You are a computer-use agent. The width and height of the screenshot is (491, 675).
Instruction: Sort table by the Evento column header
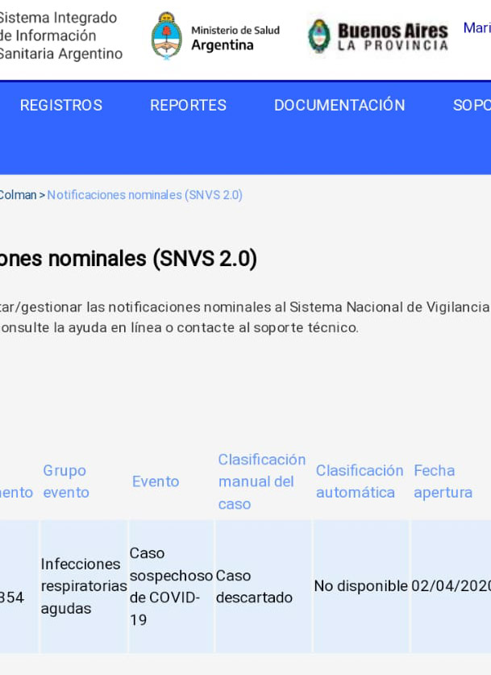point(156,481)
